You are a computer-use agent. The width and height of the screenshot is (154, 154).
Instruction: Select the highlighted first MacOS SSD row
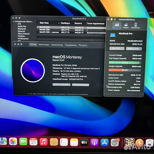[x=71, y=27]
